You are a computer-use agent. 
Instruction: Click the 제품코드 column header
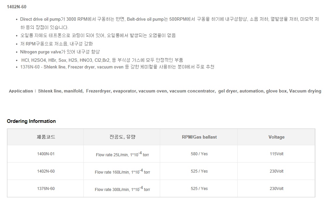point(46,137)
